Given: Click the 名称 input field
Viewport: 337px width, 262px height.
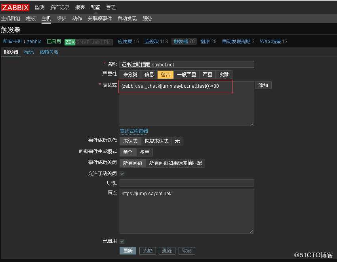Looking at the screenshot, I should pos(187,64).
